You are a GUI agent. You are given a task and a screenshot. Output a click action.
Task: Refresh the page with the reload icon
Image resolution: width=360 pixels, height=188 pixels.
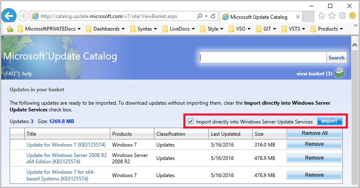[213, 16]
